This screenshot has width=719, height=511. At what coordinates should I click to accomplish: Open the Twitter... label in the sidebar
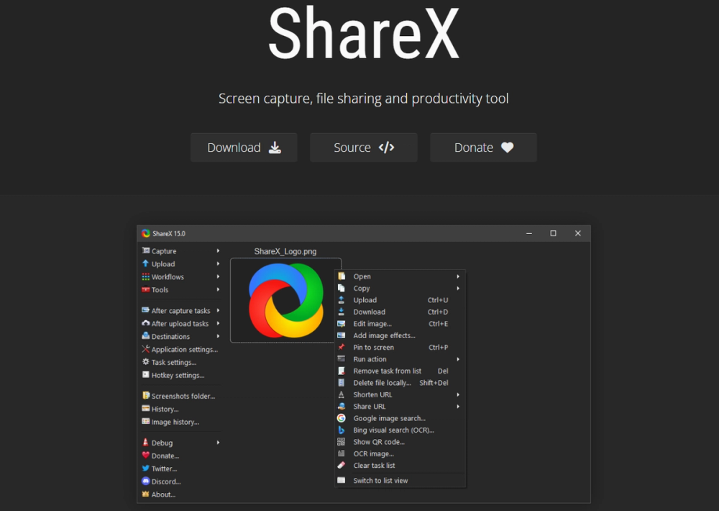tap(164, 469)
